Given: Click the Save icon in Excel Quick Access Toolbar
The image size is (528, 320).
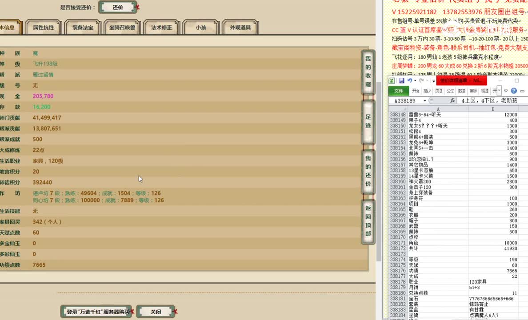Looking at the screenshot, I should tap(402, 80).
